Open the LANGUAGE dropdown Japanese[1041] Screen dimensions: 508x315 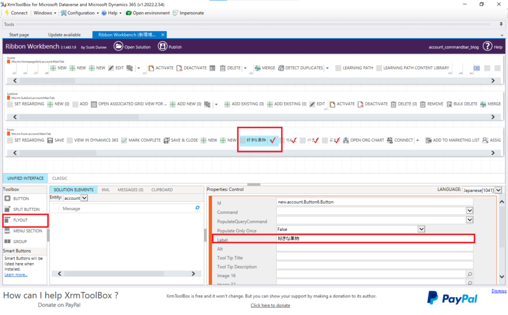(x=498, y=190)
